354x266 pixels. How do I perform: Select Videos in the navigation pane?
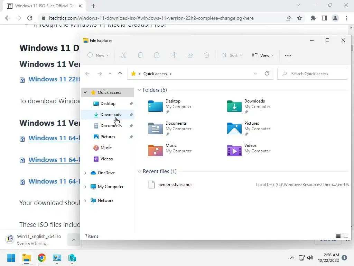[x=108, y=159]
